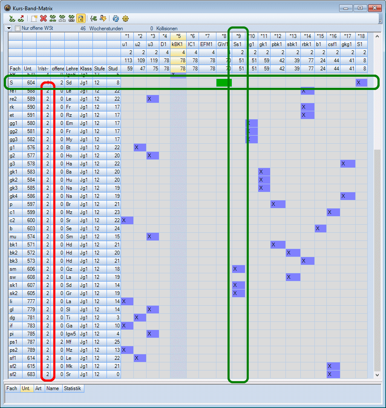Image resolution: width=386 pixels, height=408 pixels.
Task: Click the red X delete icon
Action: (43, 18)
